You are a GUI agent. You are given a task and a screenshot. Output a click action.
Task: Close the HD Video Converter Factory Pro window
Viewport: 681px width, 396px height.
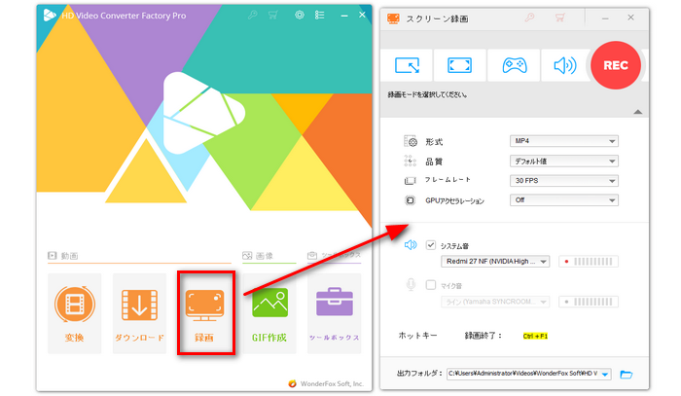(x=362, y=16)
